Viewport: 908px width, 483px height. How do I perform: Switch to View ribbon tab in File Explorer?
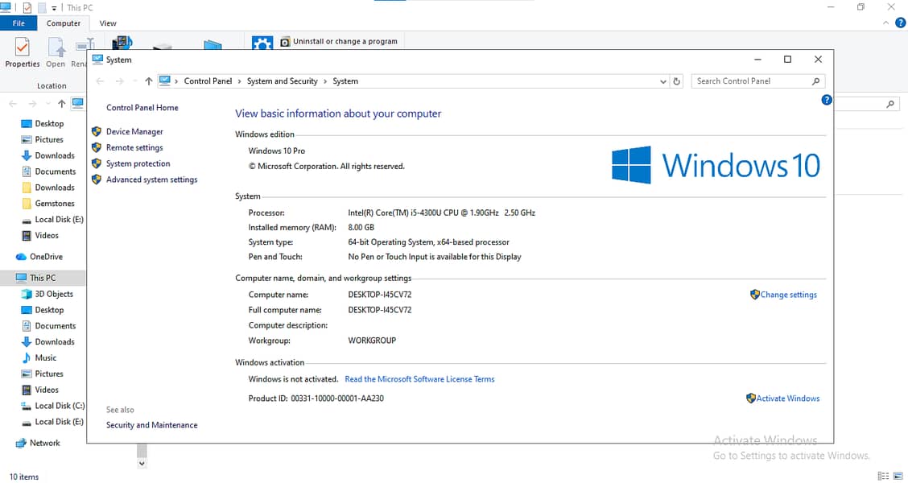click(108, 23)
